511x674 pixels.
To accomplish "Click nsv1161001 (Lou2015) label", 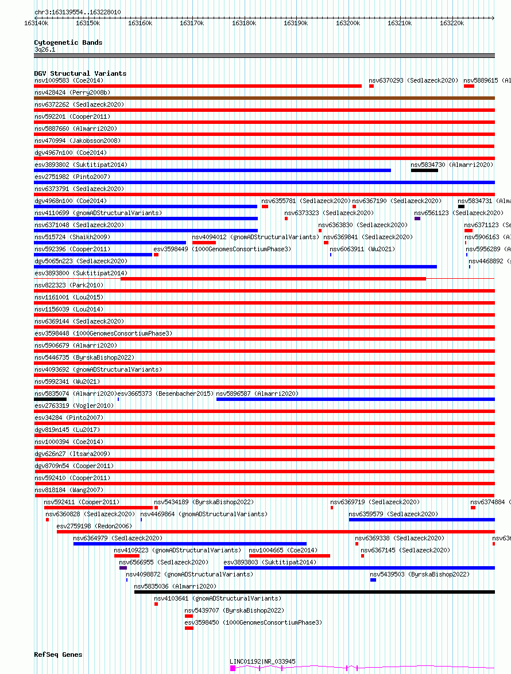I will click(69, 297).
